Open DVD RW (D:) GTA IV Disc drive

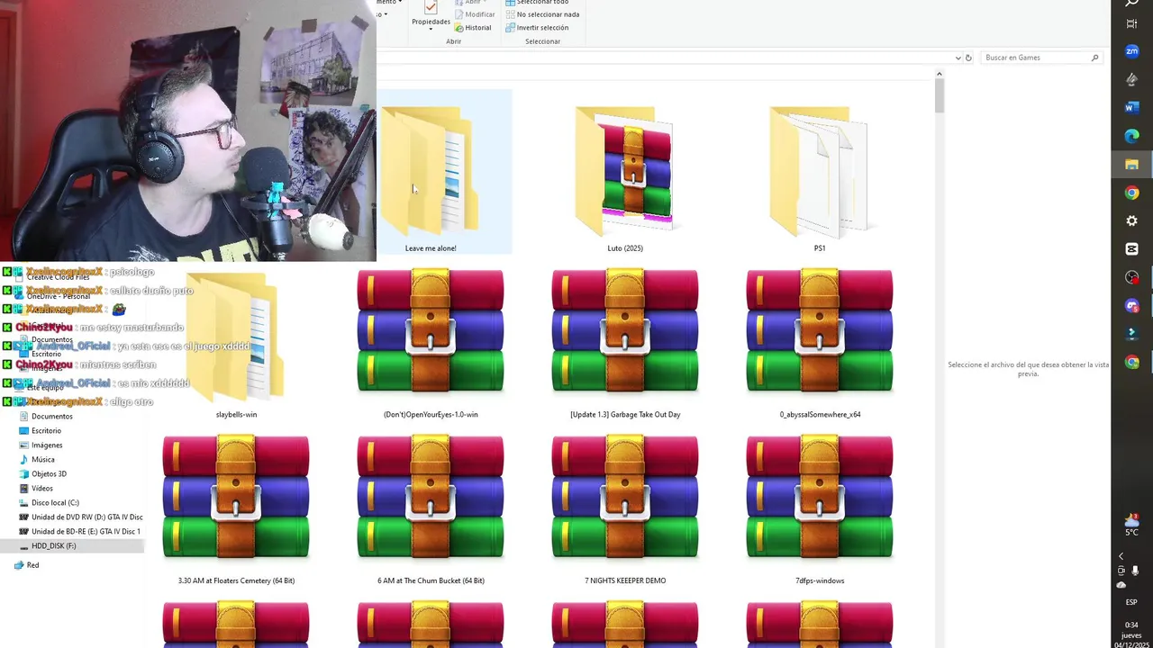86,517
